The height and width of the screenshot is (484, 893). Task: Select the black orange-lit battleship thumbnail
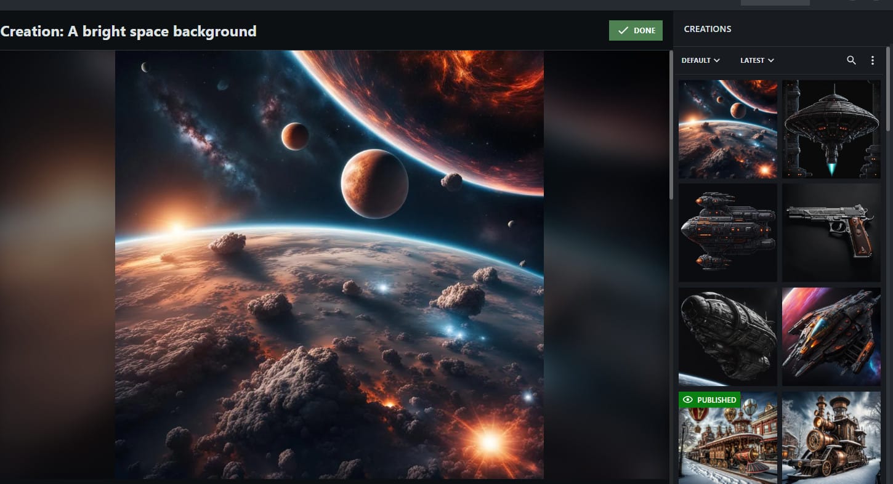728,233
